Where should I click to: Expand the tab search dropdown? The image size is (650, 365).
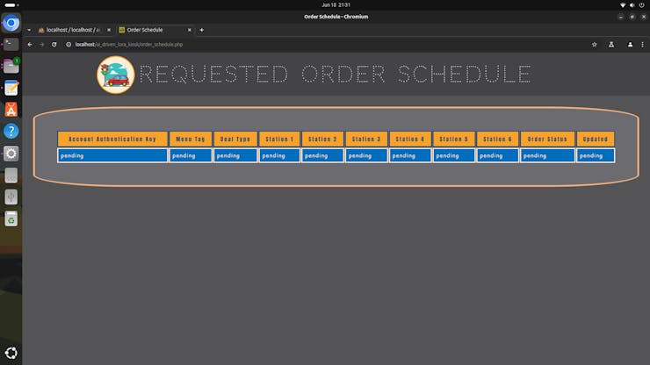[29, 30]
